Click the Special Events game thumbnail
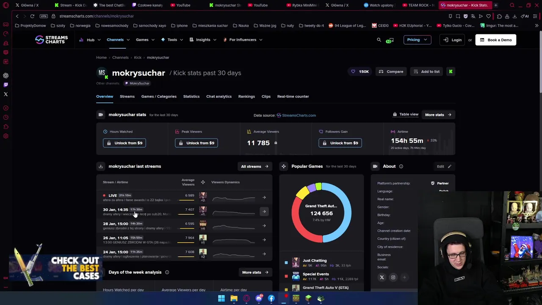 click(x=296, y=276)
